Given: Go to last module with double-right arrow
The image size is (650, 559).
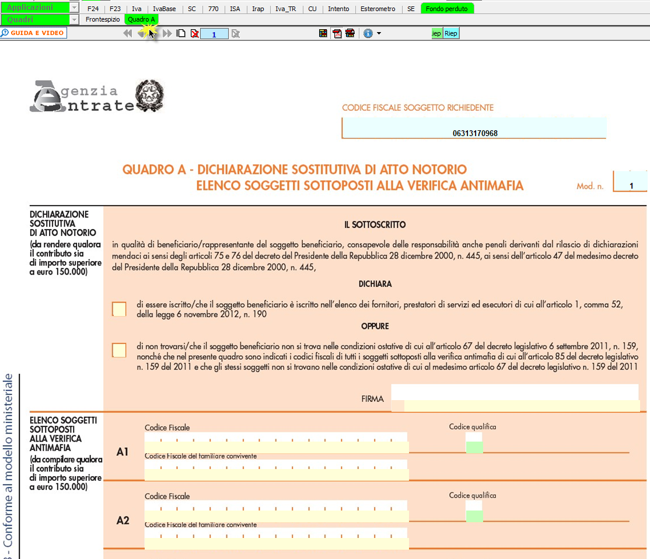Looking at the screenshot, I should (167, 34).
